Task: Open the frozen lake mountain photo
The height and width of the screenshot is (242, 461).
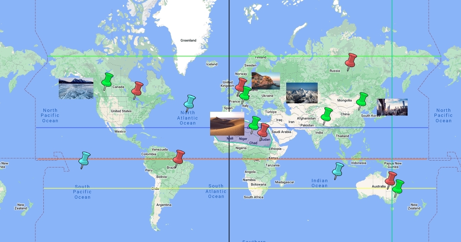Action: [x=76, y=88]
